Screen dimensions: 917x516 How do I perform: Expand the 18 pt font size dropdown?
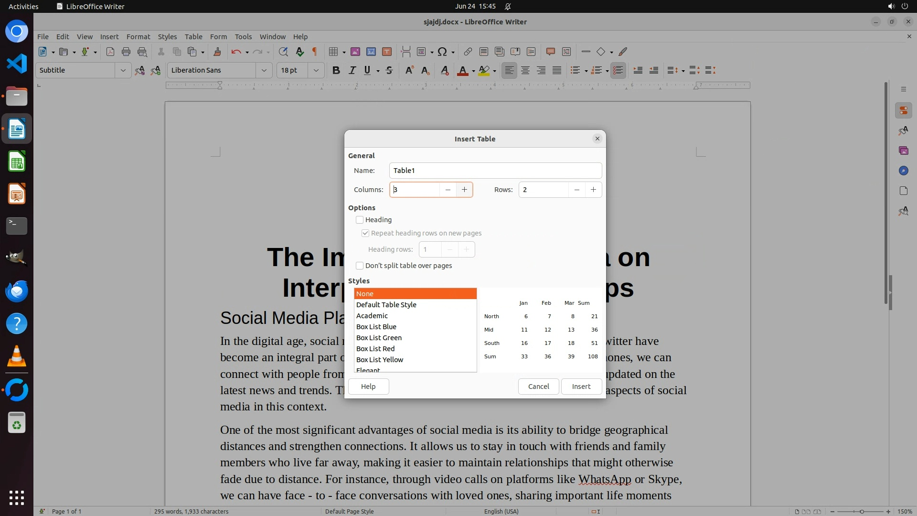click(316, 70)
